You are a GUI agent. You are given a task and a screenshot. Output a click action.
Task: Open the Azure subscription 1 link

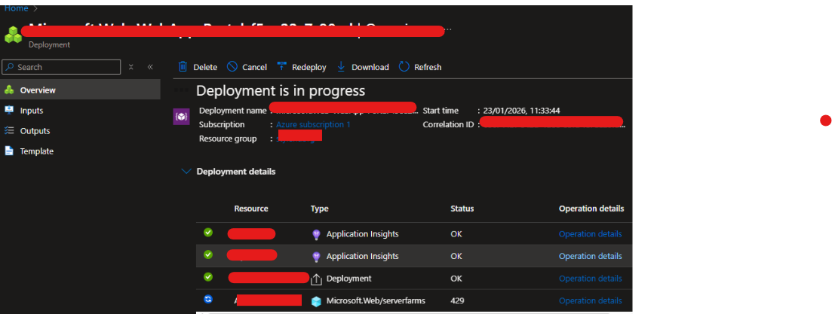point(313,124)
